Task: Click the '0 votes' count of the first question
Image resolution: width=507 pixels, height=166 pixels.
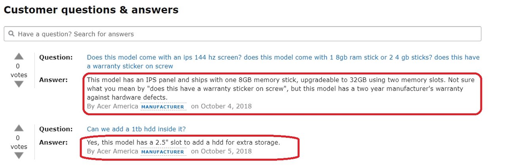Action: click(x=19, y=71)
